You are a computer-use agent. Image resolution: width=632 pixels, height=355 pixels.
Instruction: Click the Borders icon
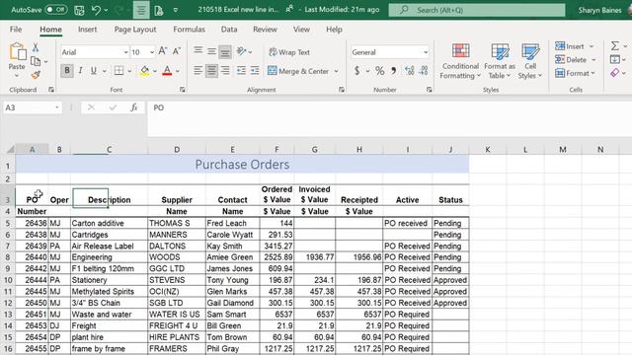coord(118,71)
